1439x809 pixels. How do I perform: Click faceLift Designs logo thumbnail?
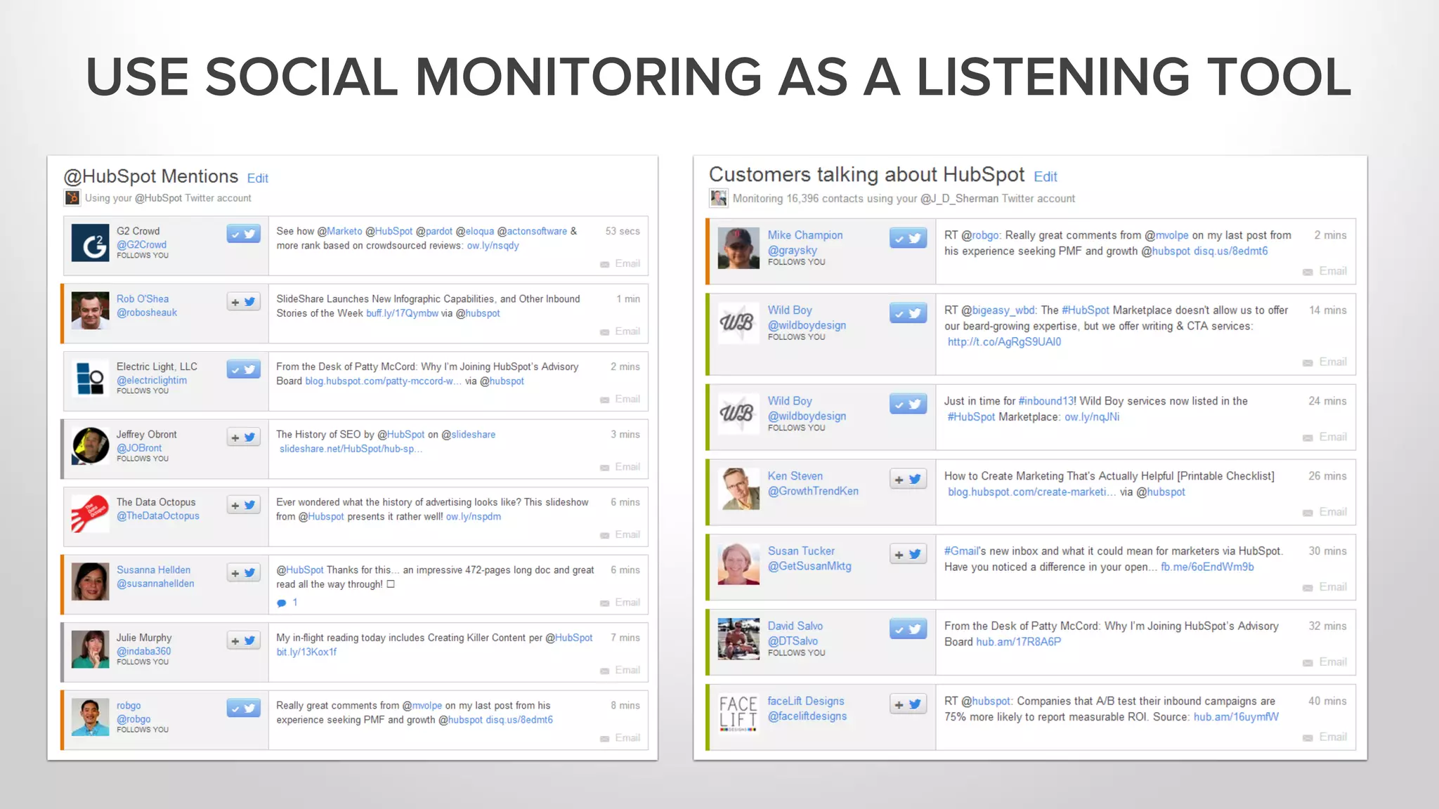(x=738, y=714)
